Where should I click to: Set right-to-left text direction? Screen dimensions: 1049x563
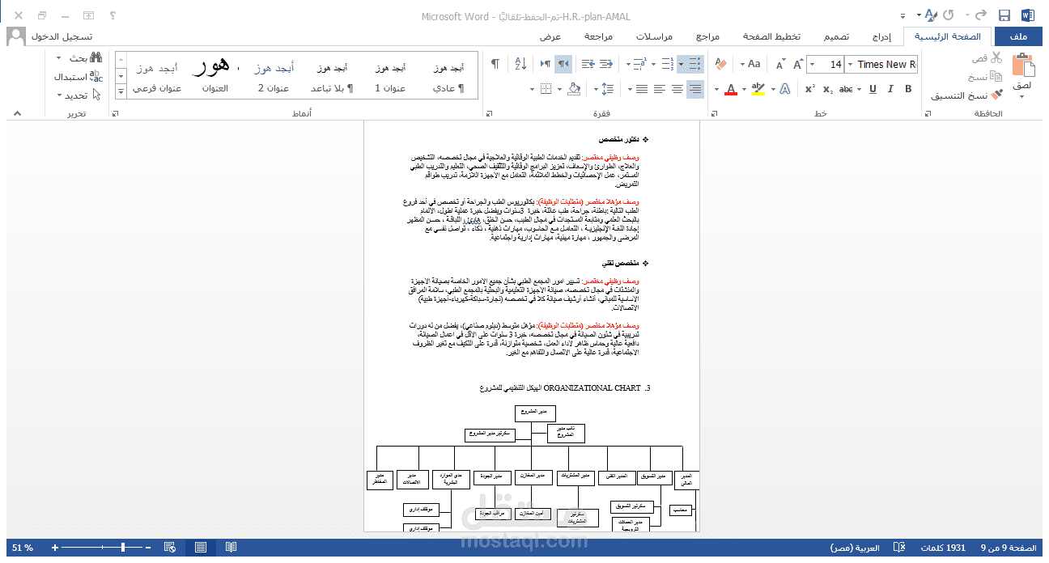click(564, 64)
